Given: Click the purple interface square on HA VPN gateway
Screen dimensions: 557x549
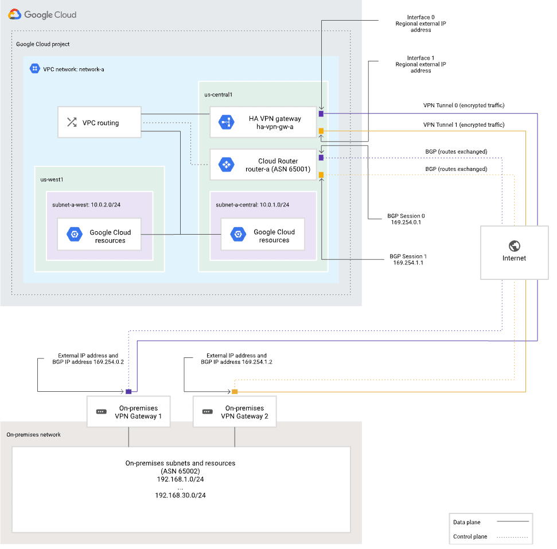Looking at the screenshot, I should pos(321,114).
